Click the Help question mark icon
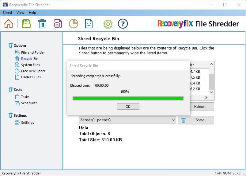246x176 pixels. 123,24
